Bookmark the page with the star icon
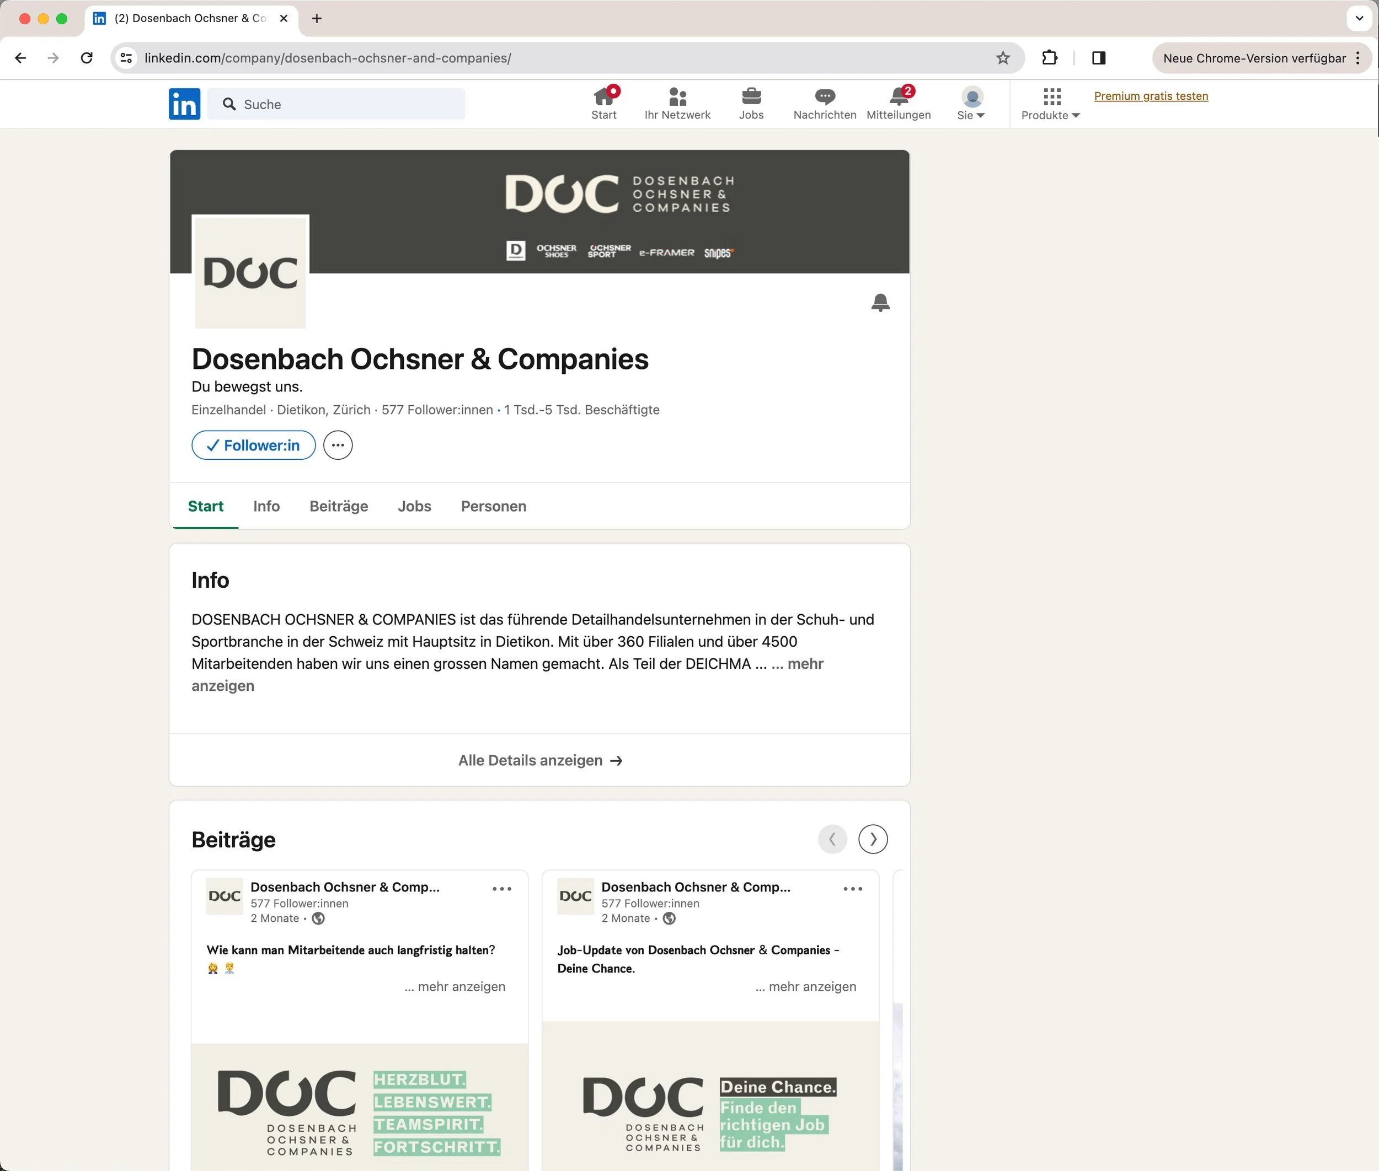Screen dimensions: 1379x1171 click(x=1002, y=58)
